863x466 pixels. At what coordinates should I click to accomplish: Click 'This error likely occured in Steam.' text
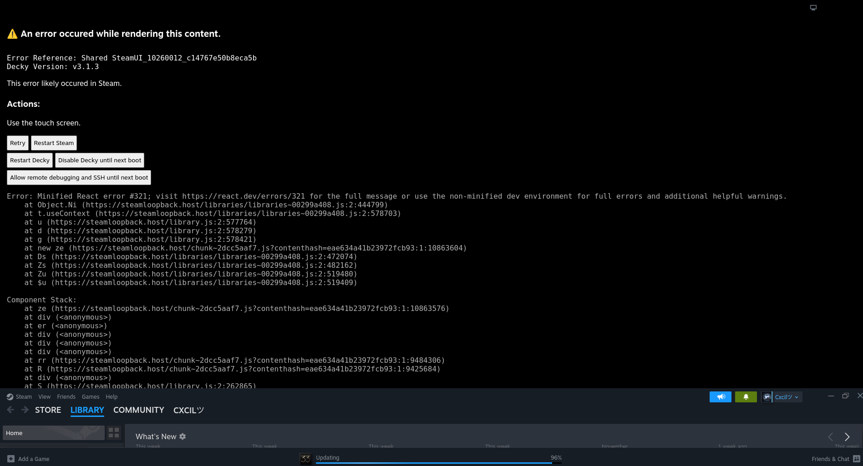coord(64,83)
